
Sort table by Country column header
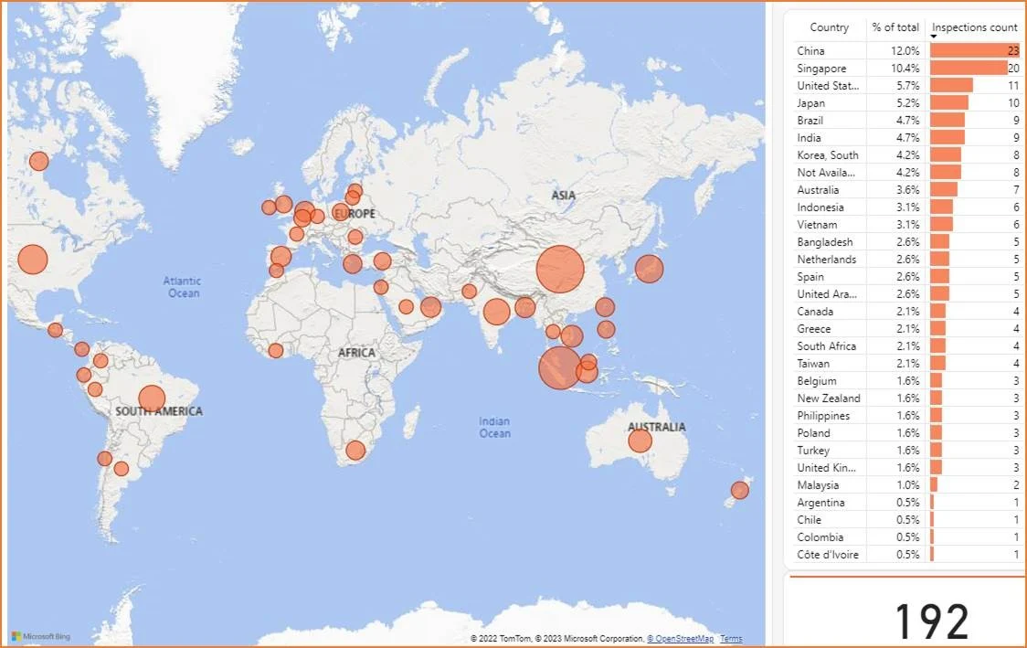(829, 27)
